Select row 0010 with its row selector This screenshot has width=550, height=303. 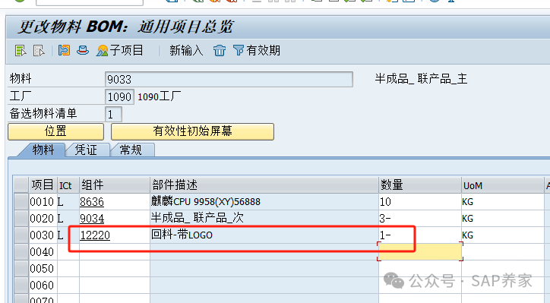coord(21,202)
